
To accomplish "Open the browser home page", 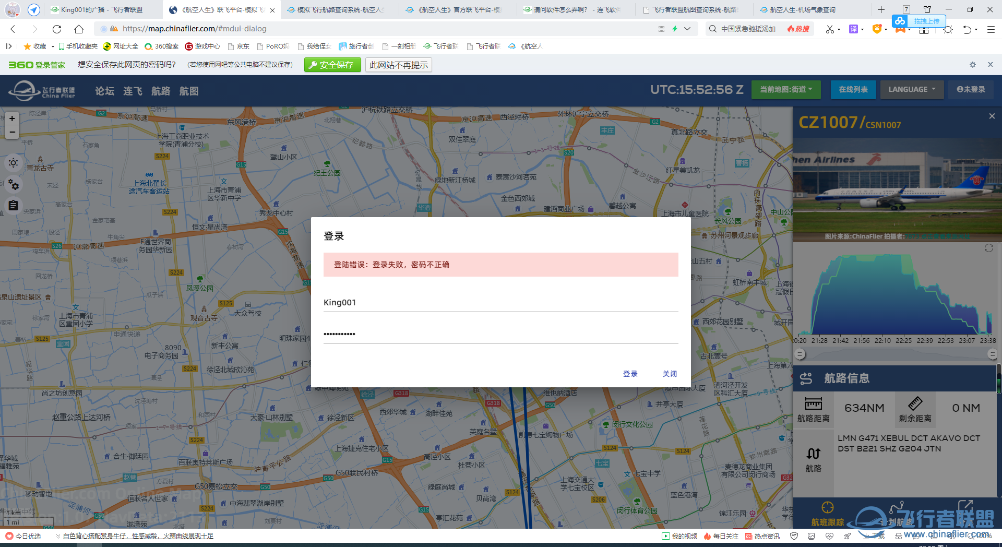I will 78,29.
